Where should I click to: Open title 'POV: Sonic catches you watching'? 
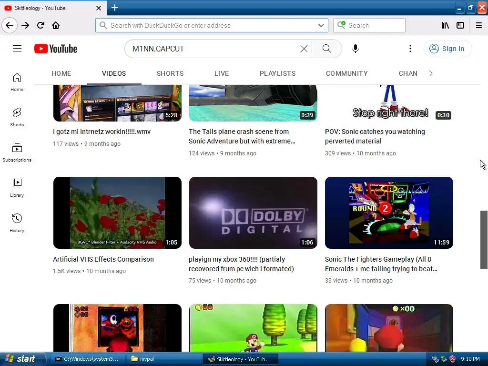(375, 136)
